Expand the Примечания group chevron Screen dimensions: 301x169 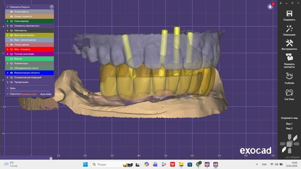(8, 82)
